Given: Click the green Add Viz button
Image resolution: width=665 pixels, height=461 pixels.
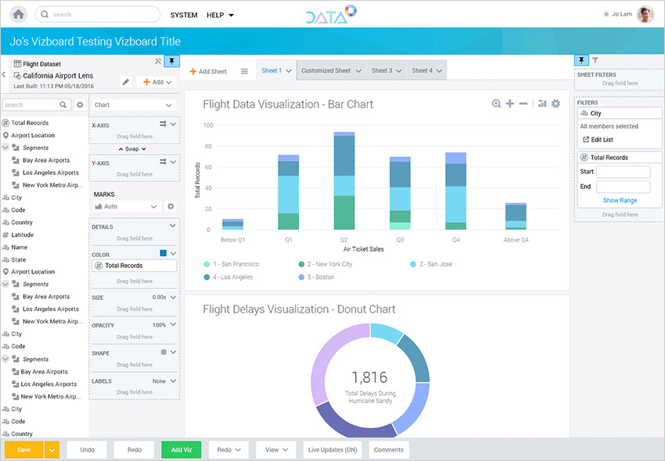Looking at the screenshot, I should tap(181, 449).
